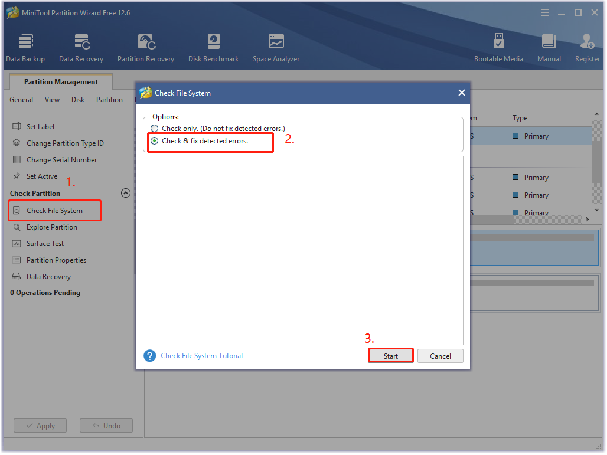The width and height of the screenshot is (607, 455).
Task: Open Partition Recovery wizard
Action: 146,48
